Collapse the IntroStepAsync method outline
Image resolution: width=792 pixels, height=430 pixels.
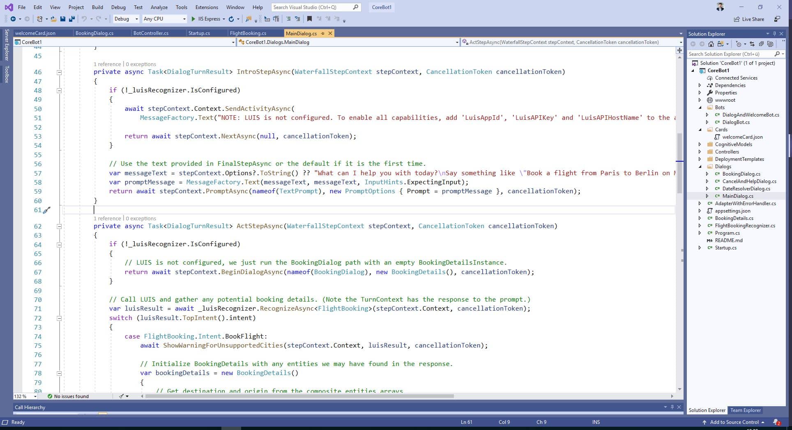(x=59, y=72)
